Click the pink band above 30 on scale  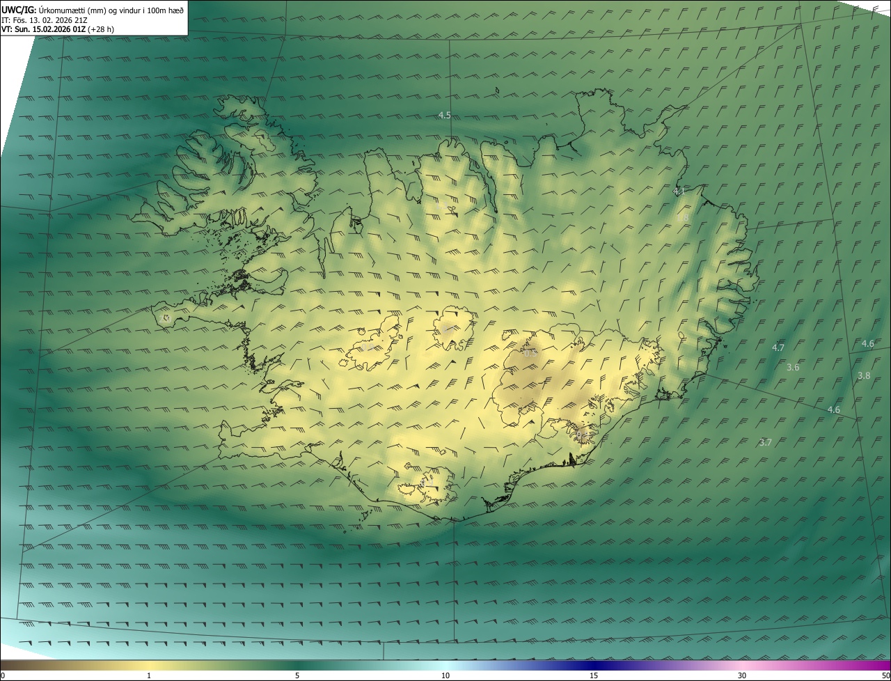coord(742,665)
